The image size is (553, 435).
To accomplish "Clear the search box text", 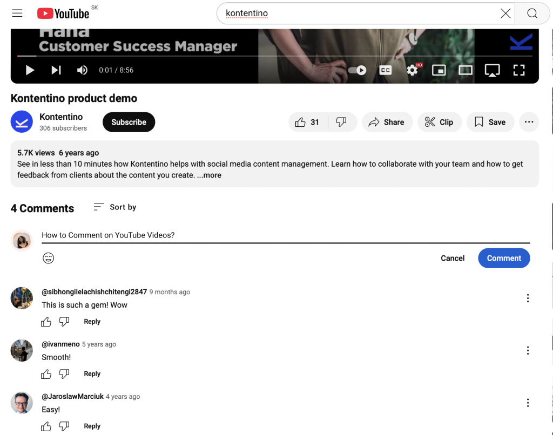I will pos(505,13).
